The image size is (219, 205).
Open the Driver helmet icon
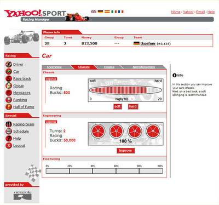click(9, 64)
